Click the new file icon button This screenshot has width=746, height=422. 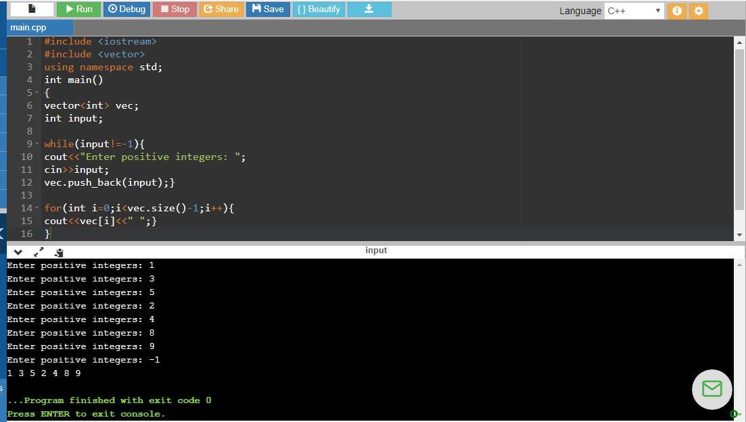32,9
